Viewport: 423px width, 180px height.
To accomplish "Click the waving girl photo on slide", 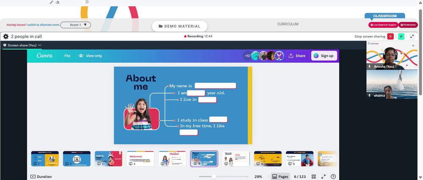I will click(142, 114).
